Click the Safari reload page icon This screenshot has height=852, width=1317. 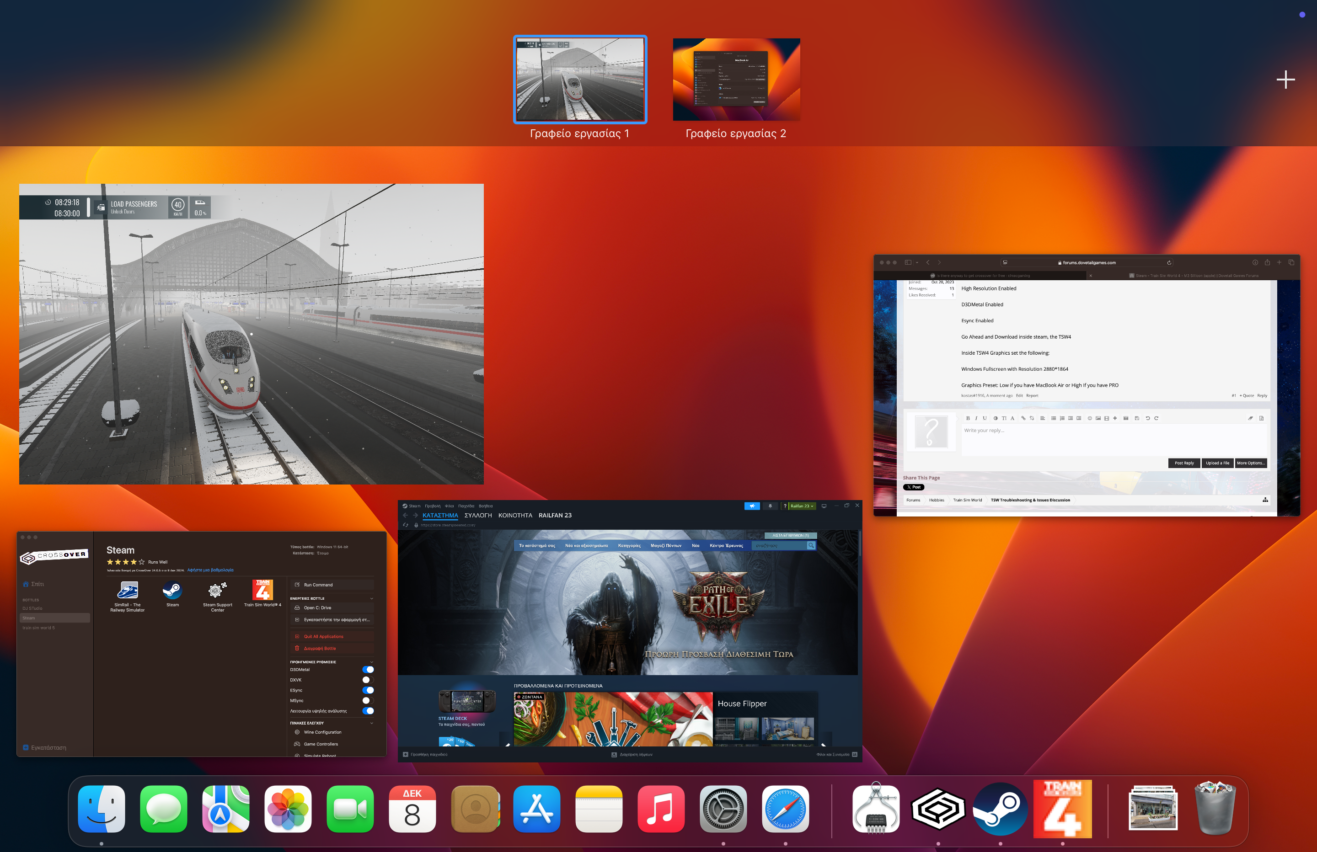pos(1169,263)
